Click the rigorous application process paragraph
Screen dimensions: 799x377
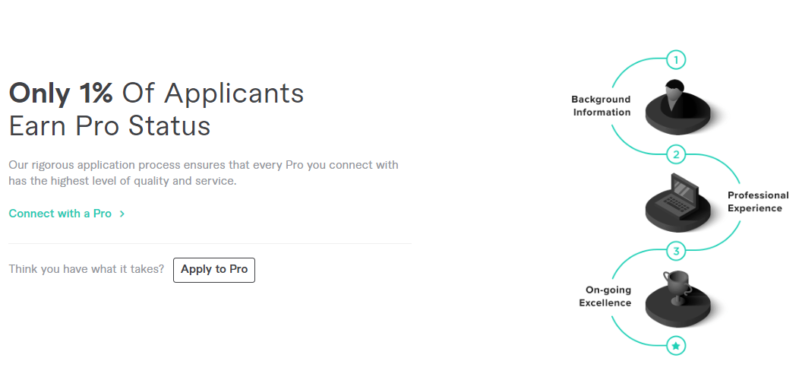pos(204,173)
